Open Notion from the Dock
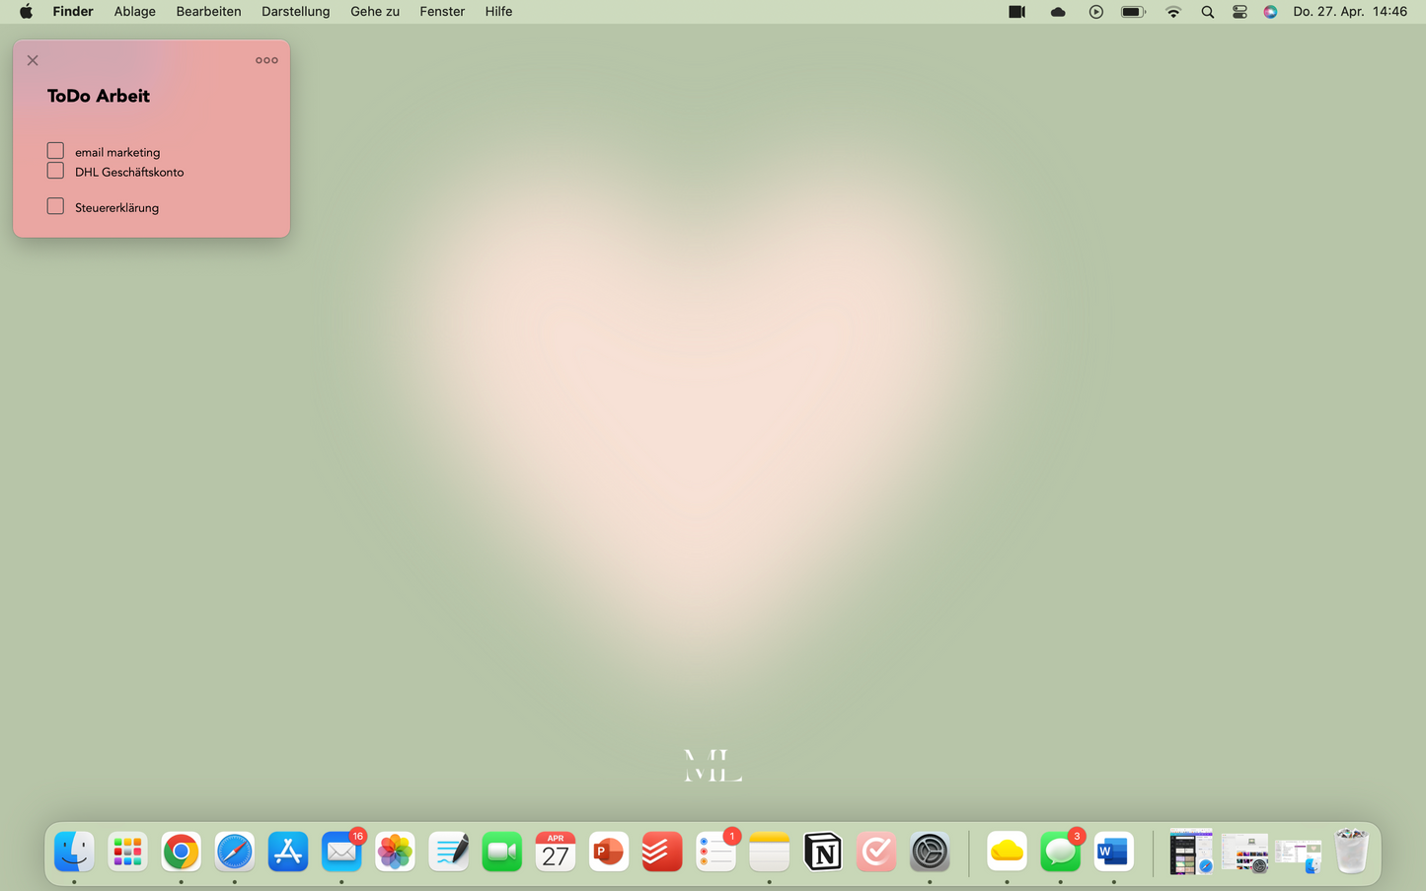The image size is (1426, 891). [822, 852]
